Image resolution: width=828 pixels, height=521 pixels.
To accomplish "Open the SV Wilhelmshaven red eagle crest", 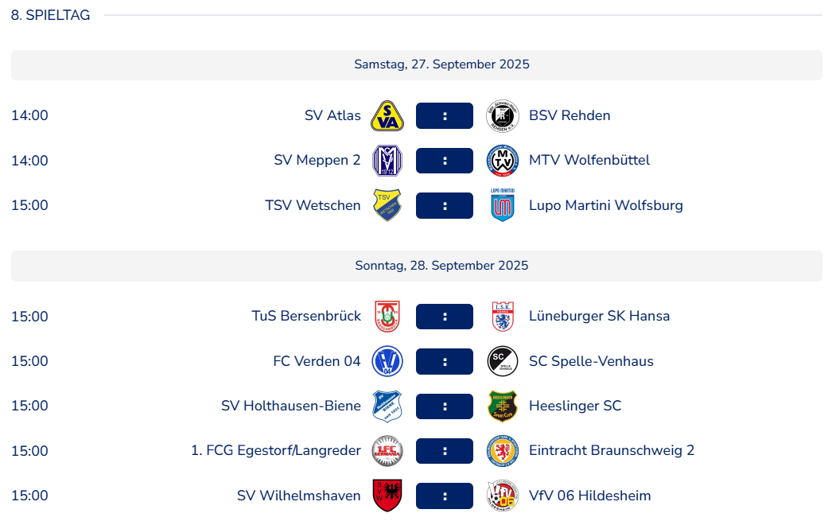I will (x=387, y=496).
